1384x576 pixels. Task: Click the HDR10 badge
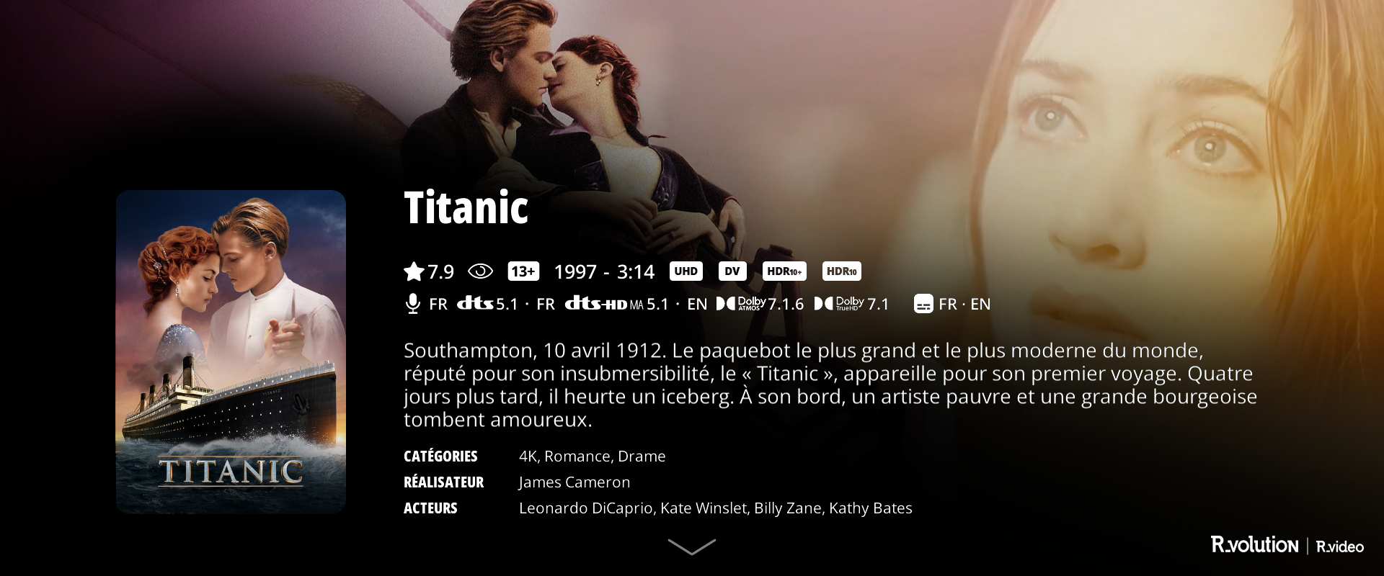tap(841, 271)
